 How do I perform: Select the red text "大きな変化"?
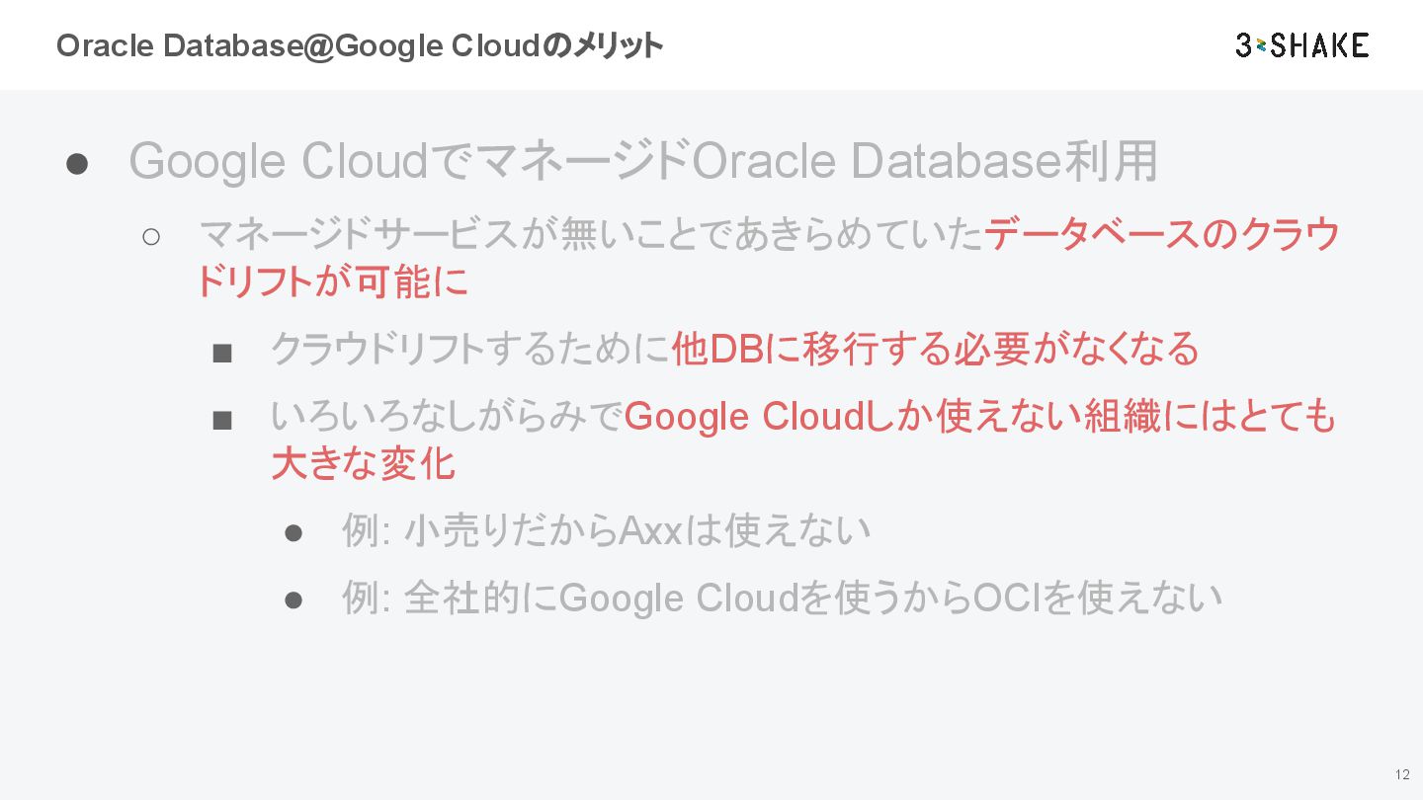point(363,464)
